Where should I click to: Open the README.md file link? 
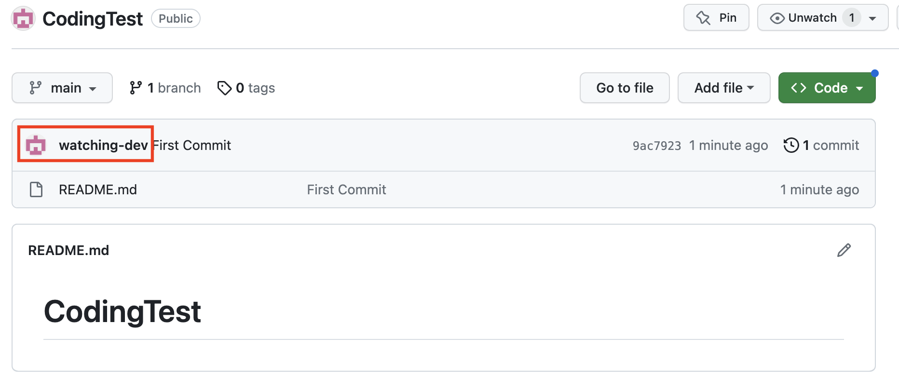[x=98, y=189]
